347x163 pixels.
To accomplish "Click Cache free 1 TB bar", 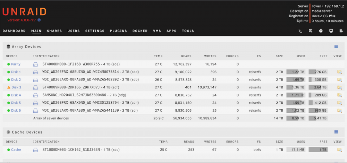I will click(318, 150).
